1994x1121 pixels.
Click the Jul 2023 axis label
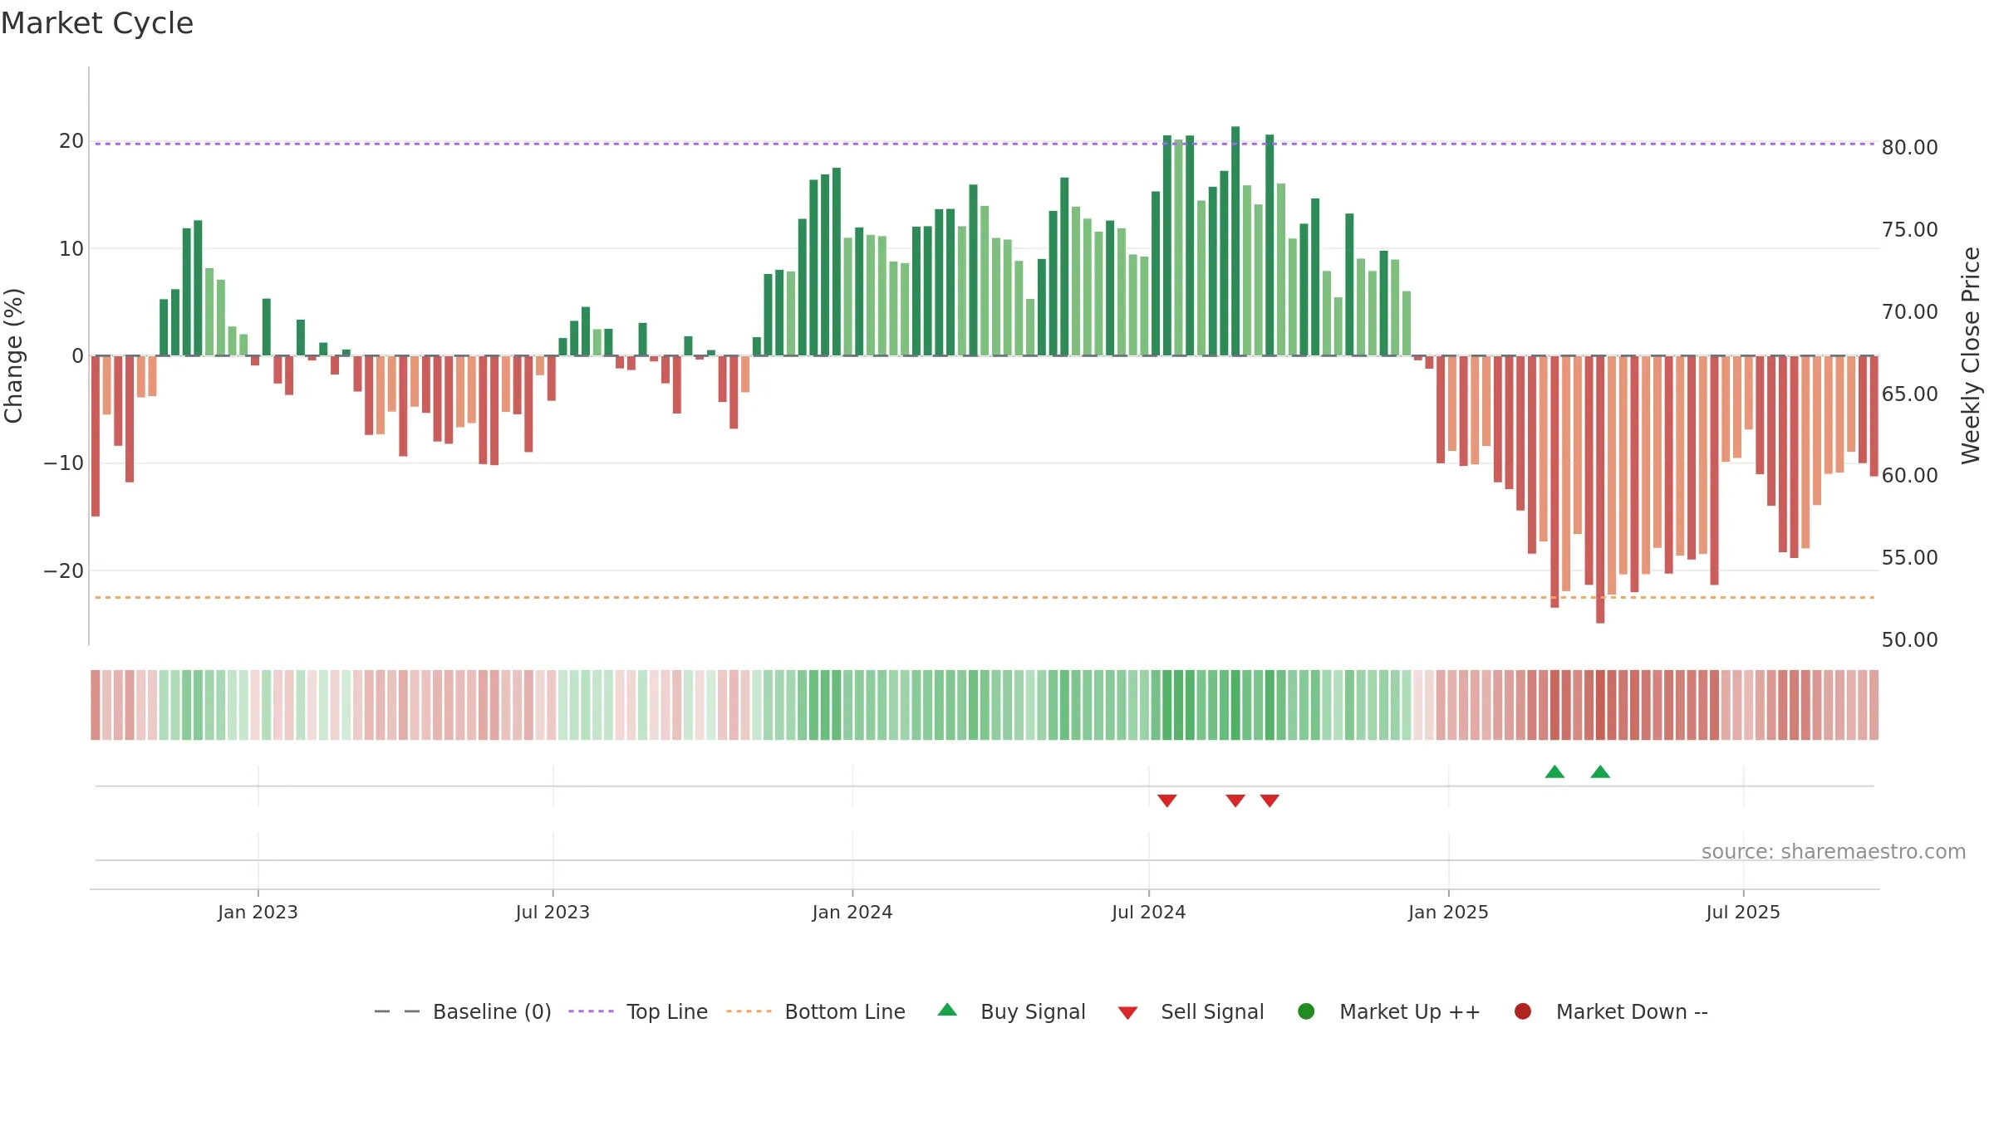pos(553,913)
